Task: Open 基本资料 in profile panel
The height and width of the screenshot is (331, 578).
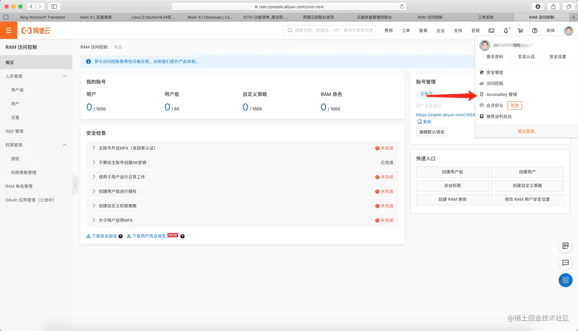Action: pos(495,57)
